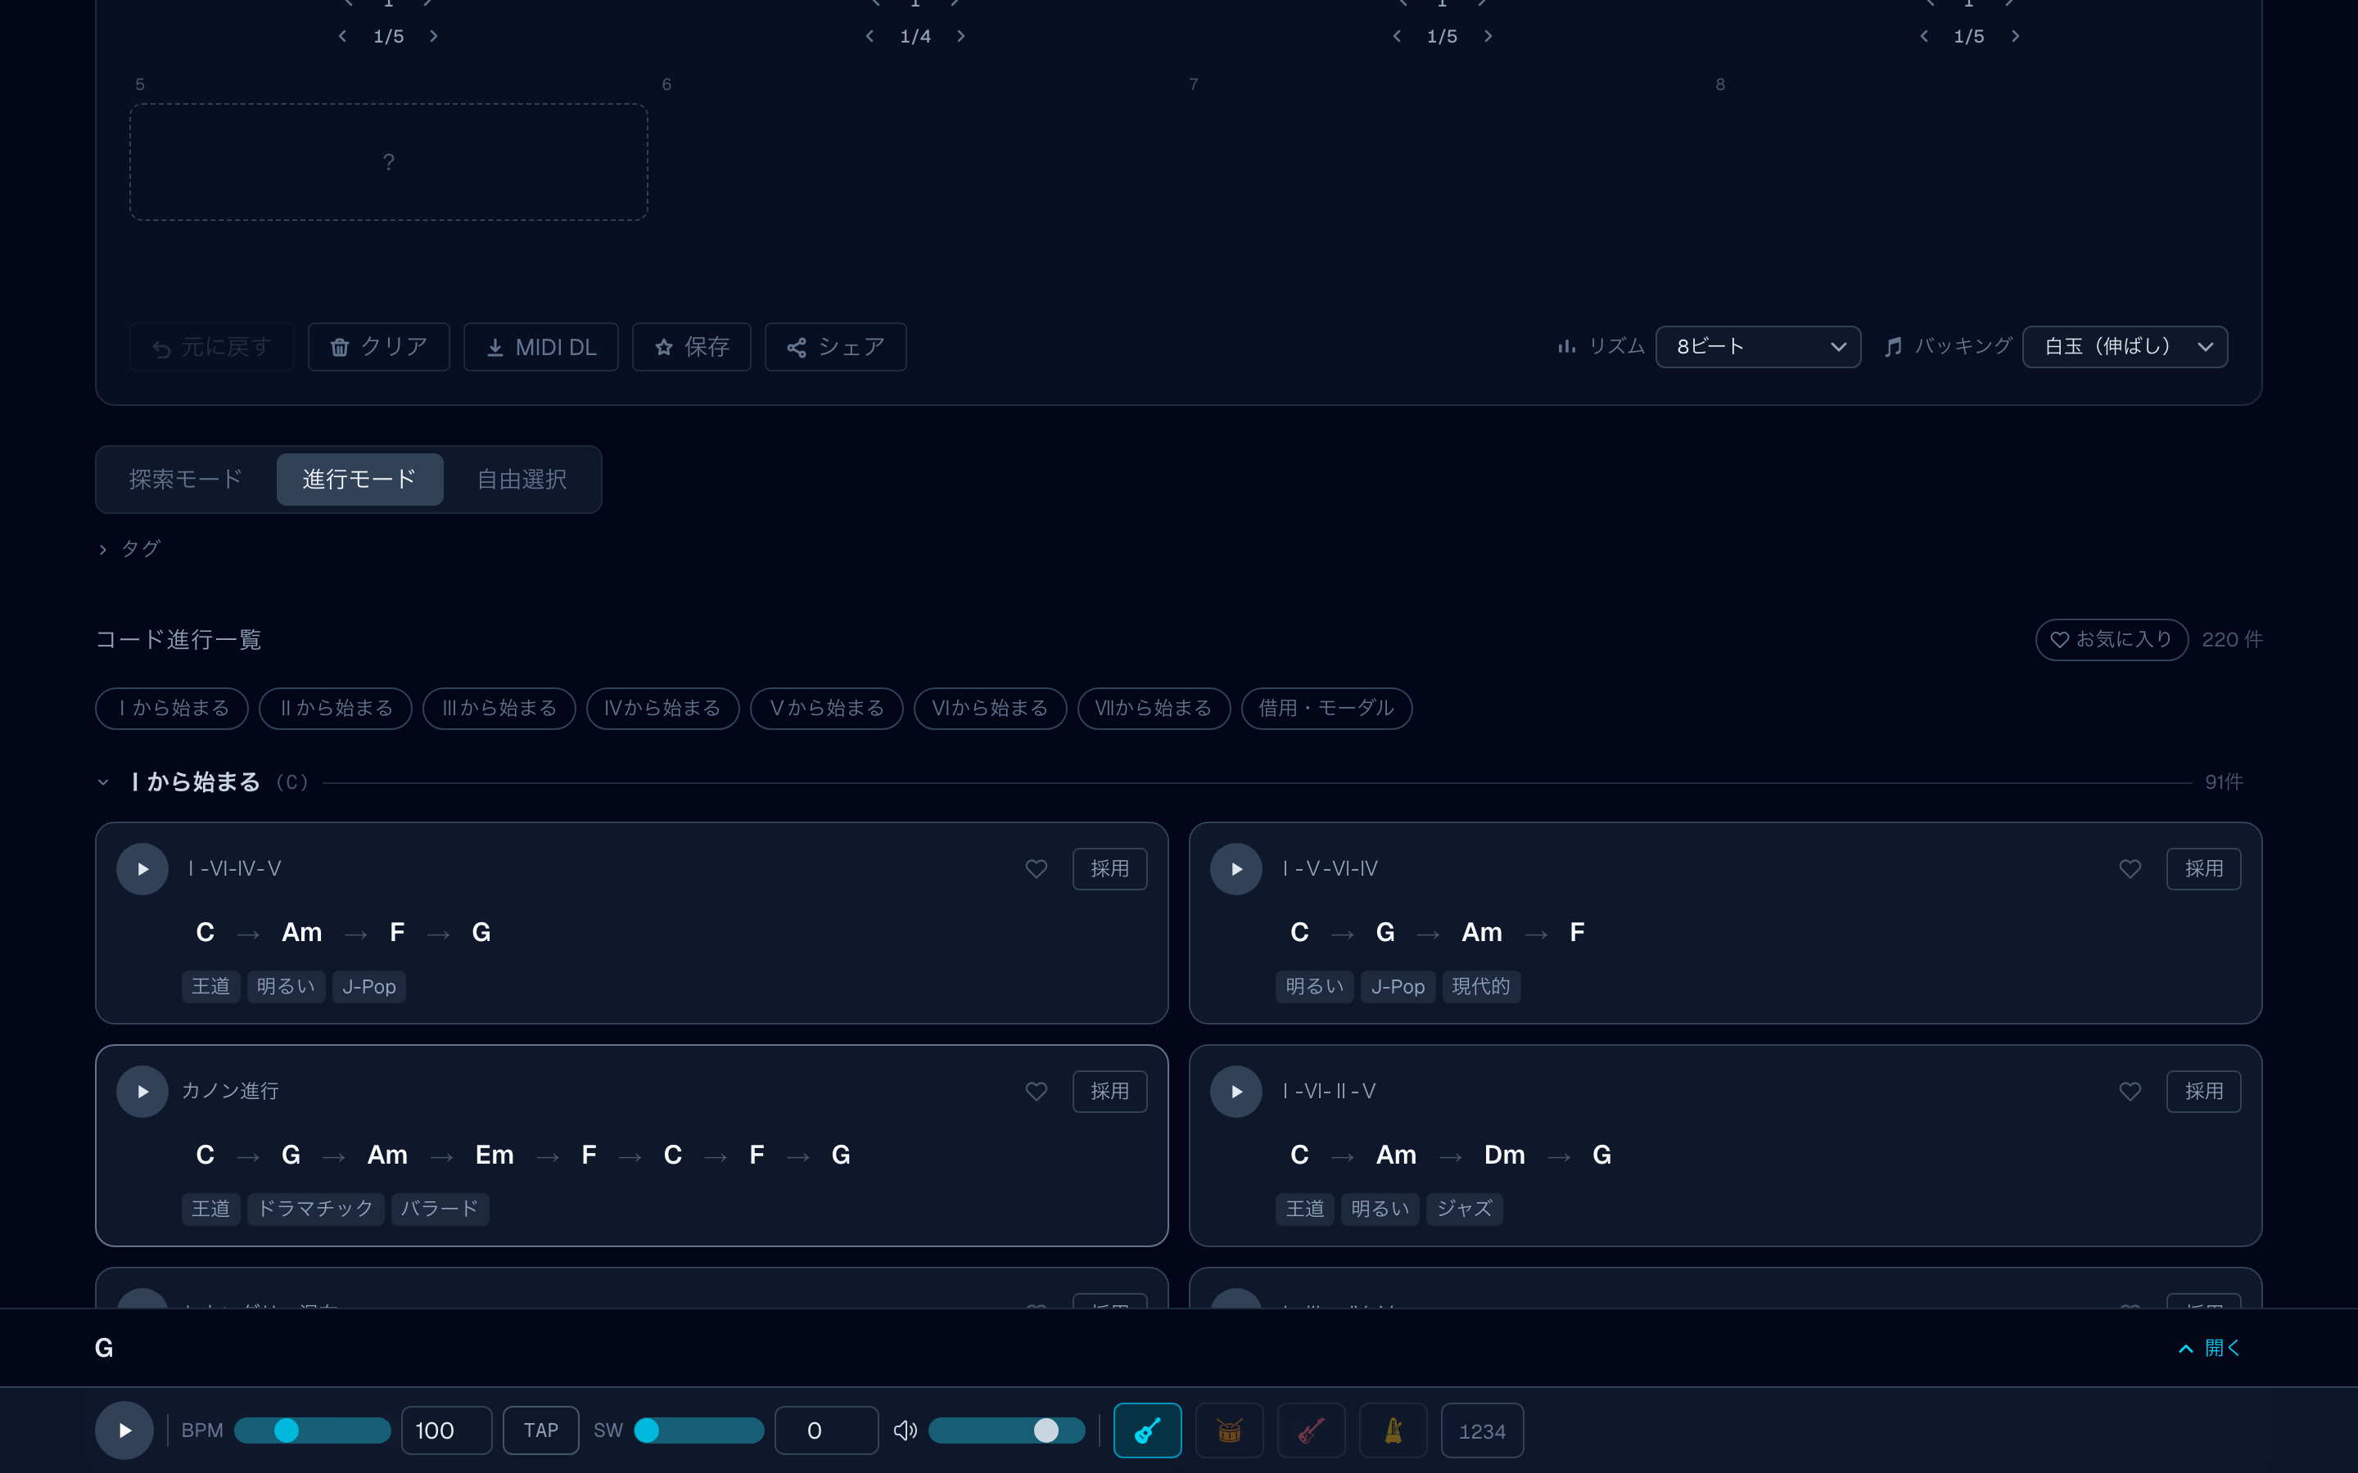The height and width of the screenshot is (1473, 2358).
Task: Toggle the drum track icon
Action: point(1229,1430)
